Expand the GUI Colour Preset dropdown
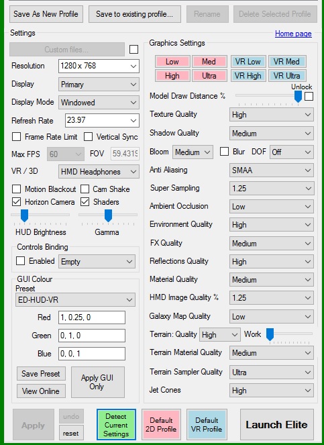324x445 pixels. pos(75,300)
